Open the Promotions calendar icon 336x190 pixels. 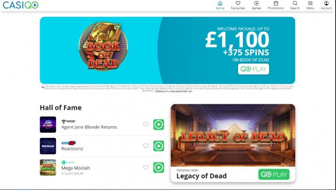276,3
